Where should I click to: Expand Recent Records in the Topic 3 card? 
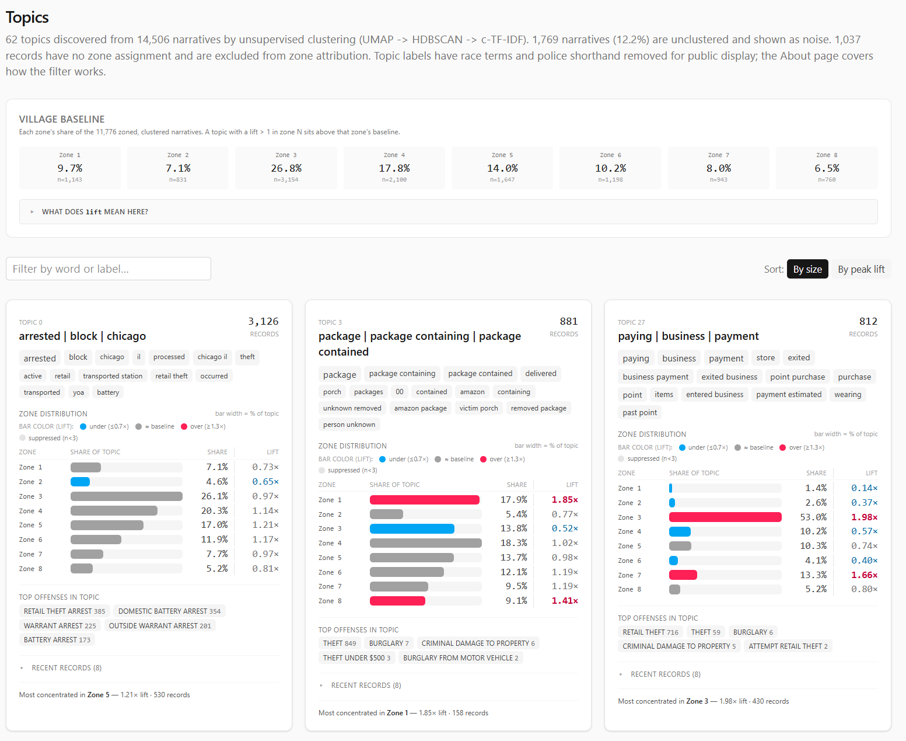(x=366, y=685)
